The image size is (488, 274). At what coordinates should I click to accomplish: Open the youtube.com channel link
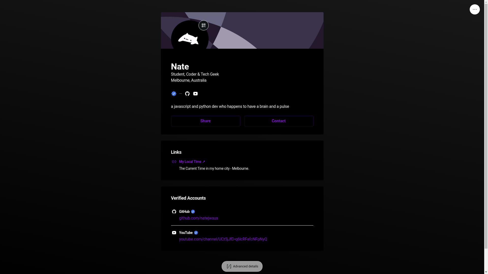point(223,239)
